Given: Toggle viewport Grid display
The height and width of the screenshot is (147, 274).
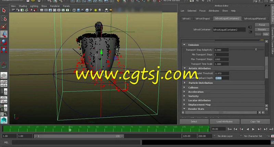Looking at the screenshot, I should point(41,10).
